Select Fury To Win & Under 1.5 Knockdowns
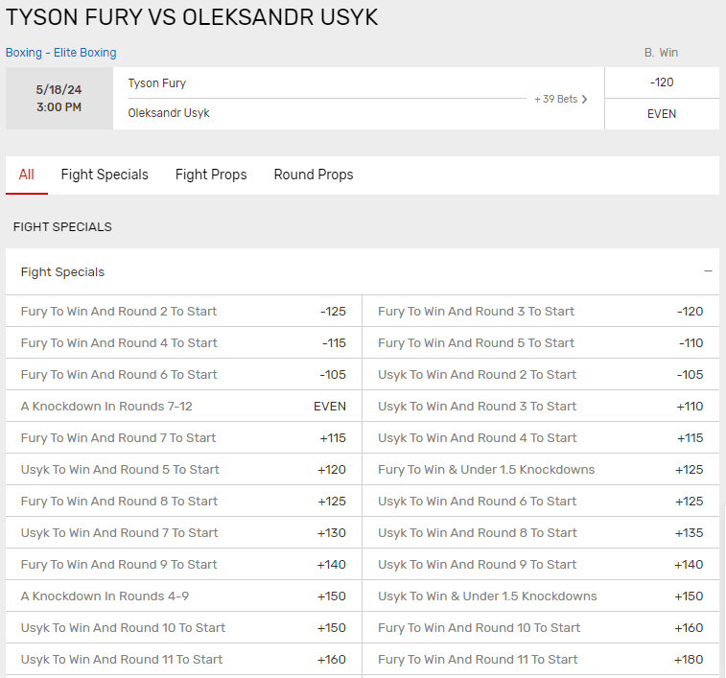 [541, 469]
